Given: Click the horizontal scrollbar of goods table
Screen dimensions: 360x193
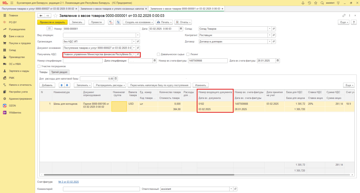Looking at the screenshot, I should click(139, 175).
